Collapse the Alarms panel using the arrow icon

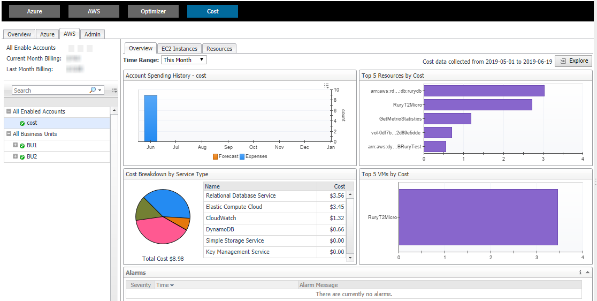coord(587,273)
